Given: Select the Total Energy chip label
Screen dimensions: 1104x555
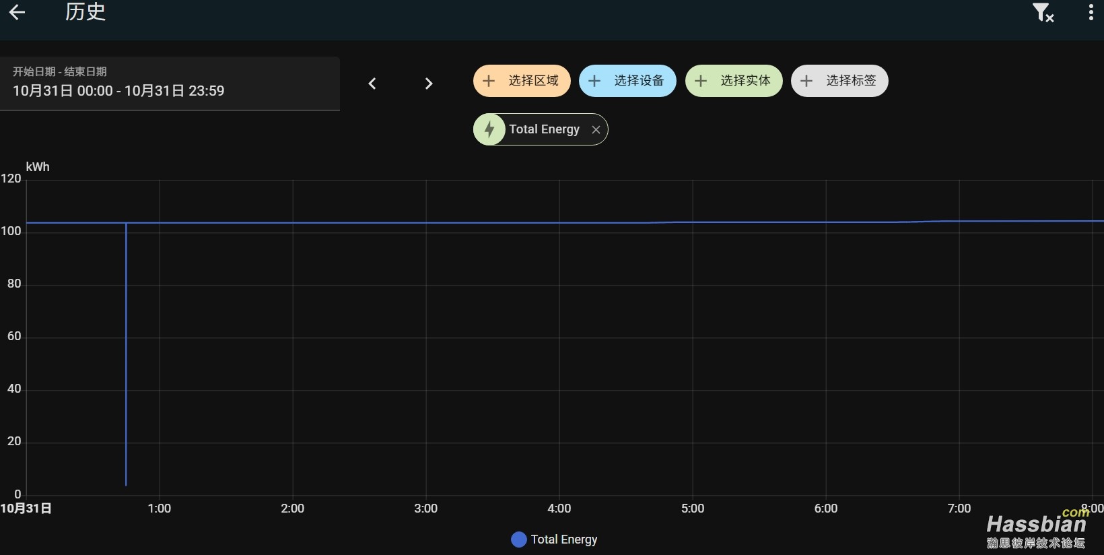Looking at the screenshot, I should point(544,129).
